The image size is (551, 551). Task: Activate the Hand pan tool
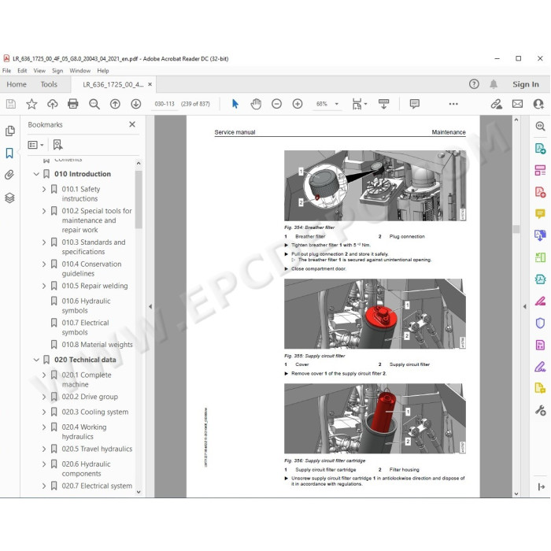point(256,104)
